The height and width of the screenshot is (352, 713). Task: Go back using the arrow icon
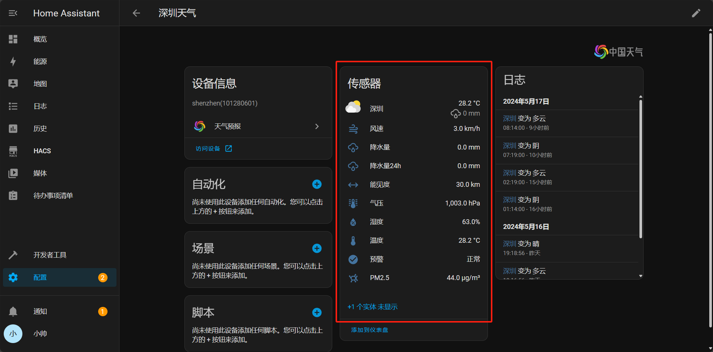[136, 13]
